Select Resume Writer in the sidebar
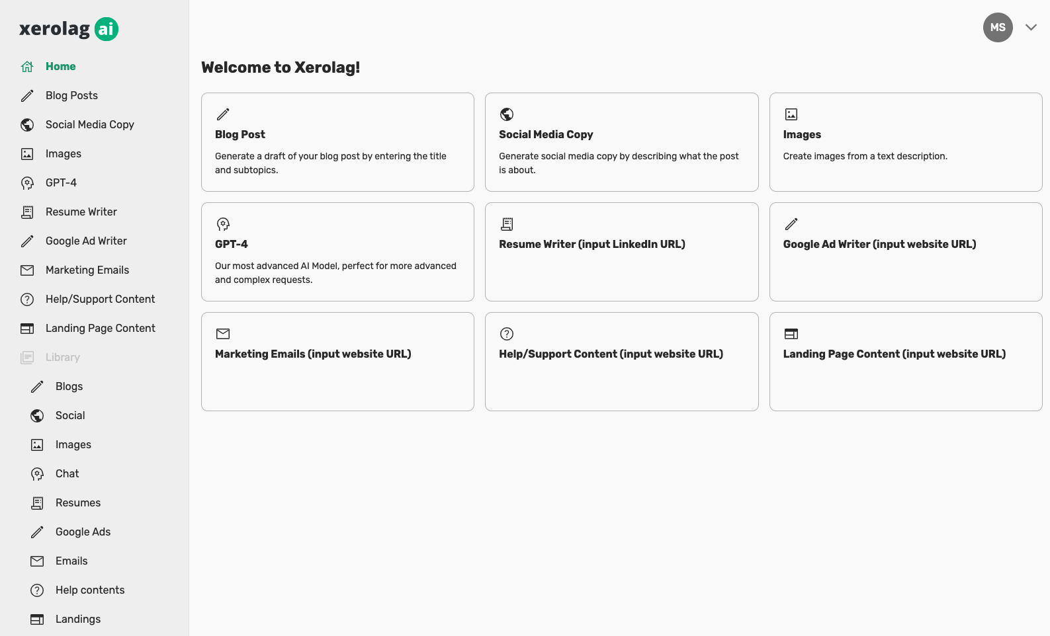 click(x=81, y=212)
